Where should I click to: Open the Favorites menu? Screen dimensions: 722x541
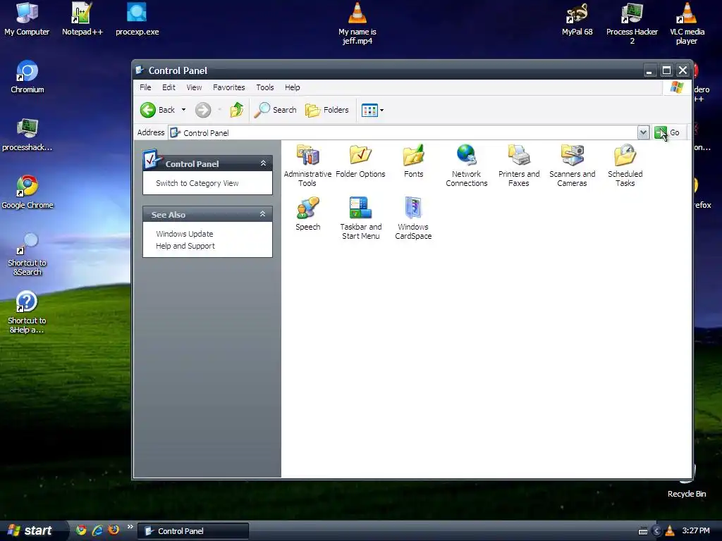[229, 87]
